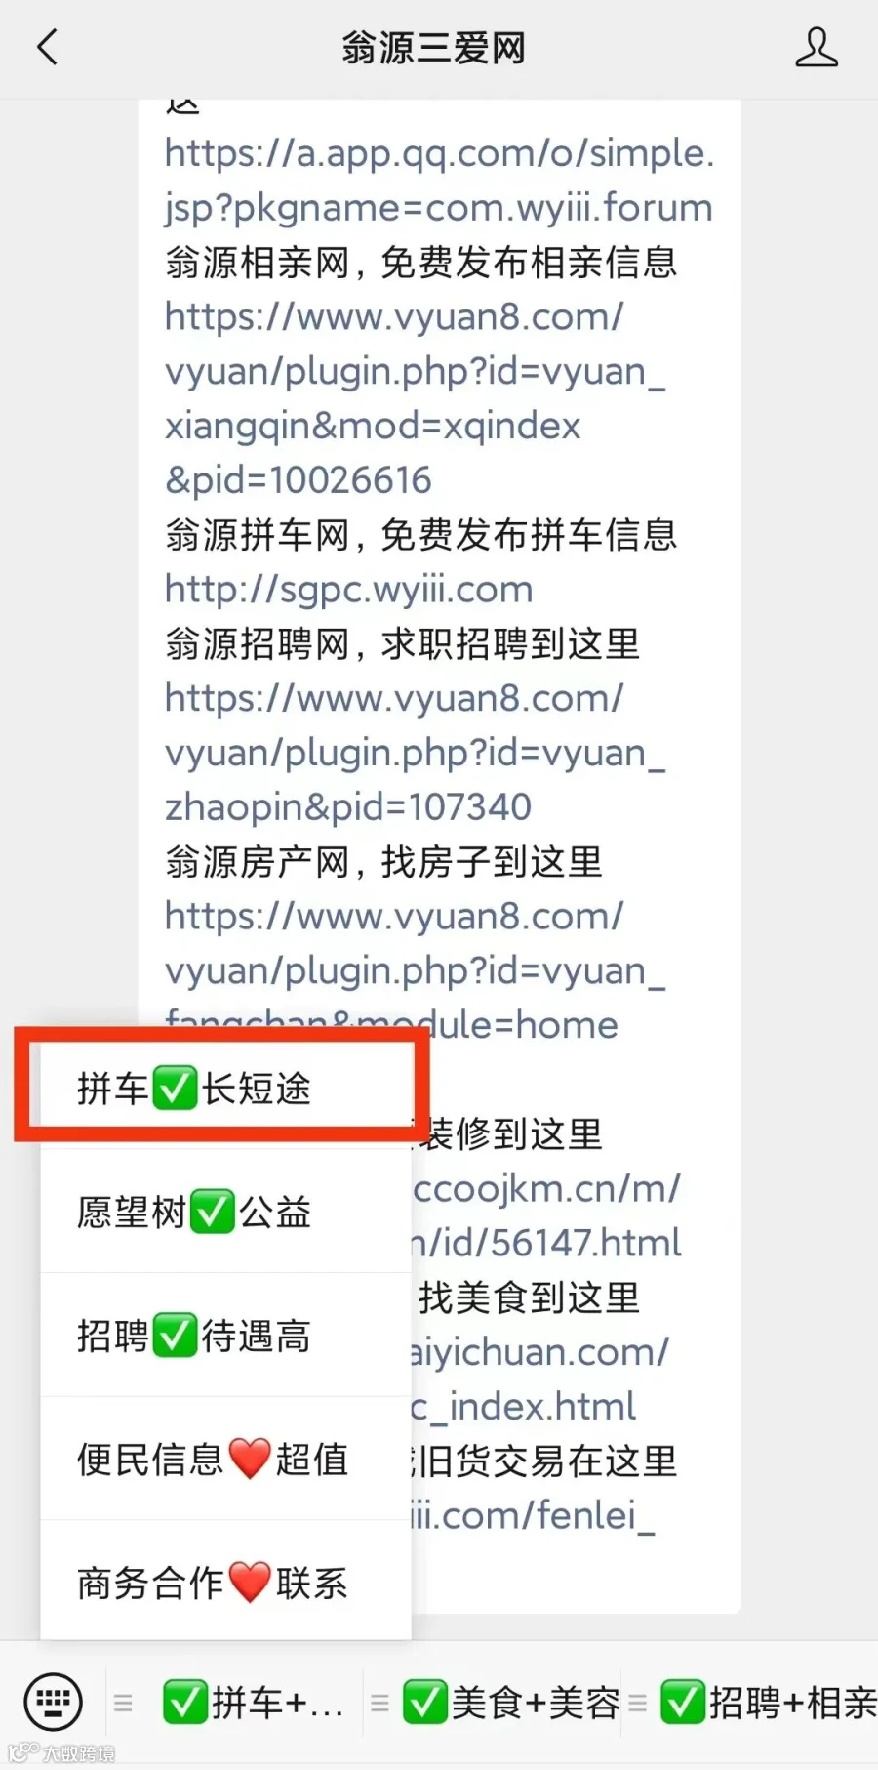
Task: Expand the 美食+美容 bottom menu
Action: (x=511, y=1703)
